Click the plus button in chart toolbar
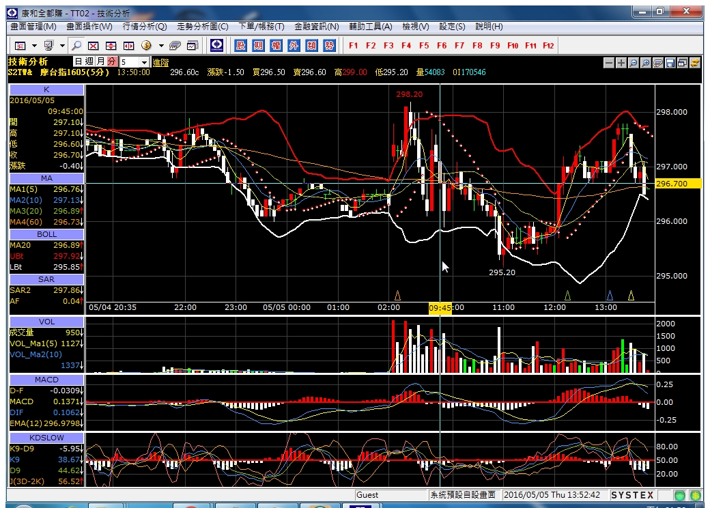This screenshot has height=508, width=710. 621,63
